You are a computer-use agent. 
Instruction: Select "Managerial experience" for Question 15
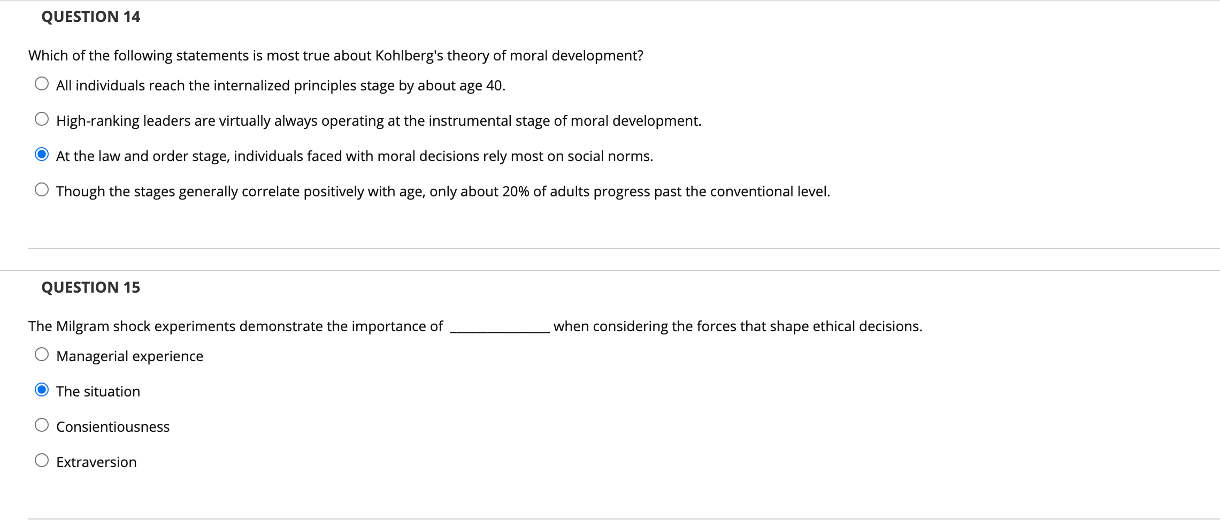pyautogui.click(x=42, y=354)
